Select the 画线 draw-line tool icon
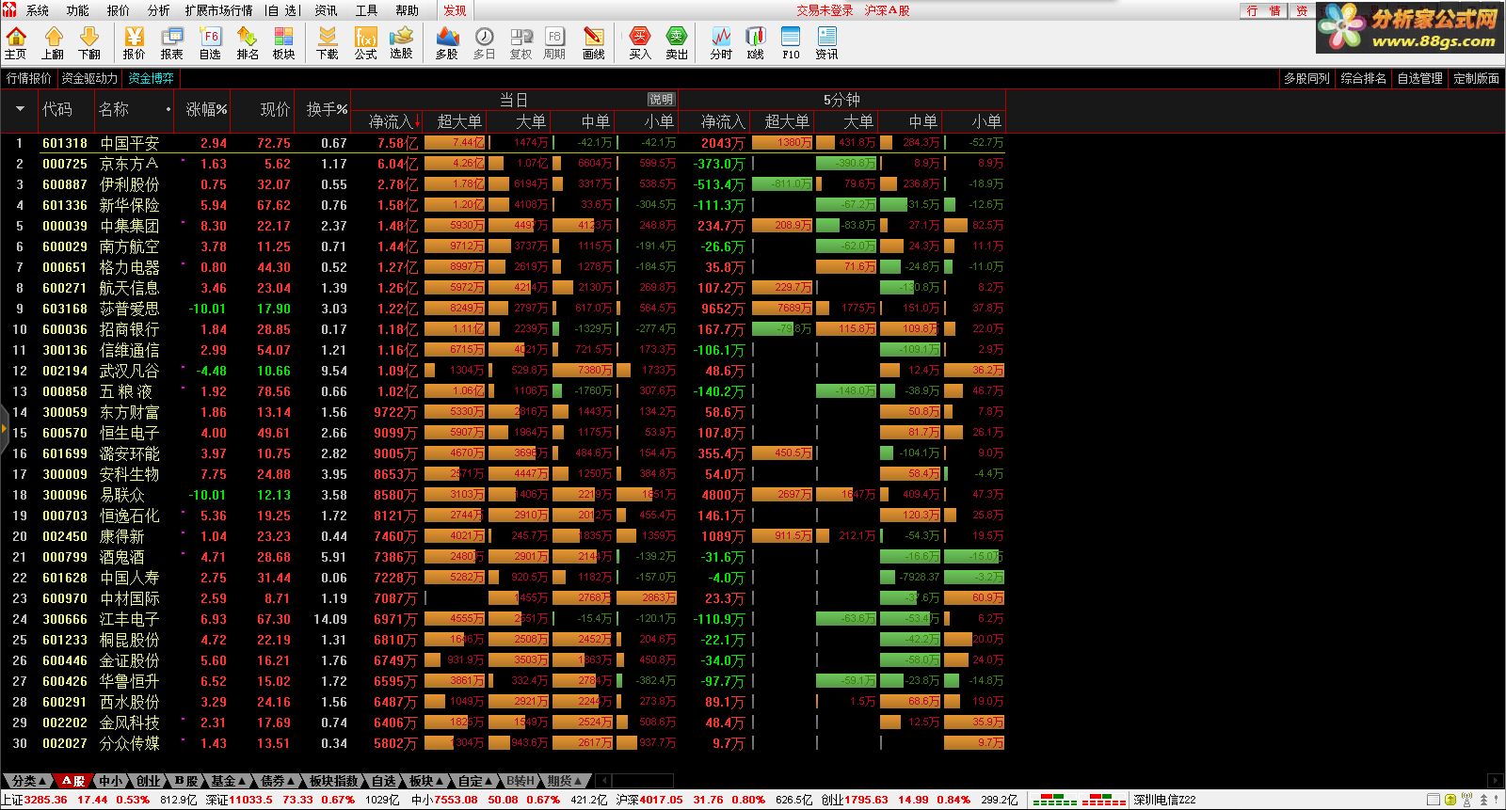This screenshot has width=1506, height=810. point(594,43)
